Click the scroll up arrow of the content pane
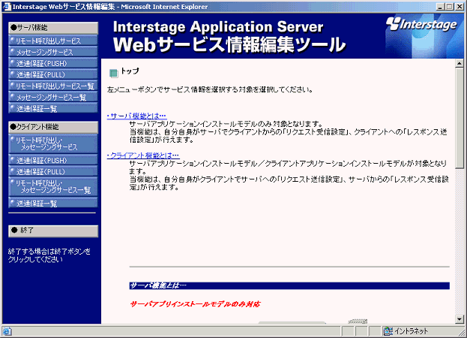The image size is (467, 338). [460, 63]
